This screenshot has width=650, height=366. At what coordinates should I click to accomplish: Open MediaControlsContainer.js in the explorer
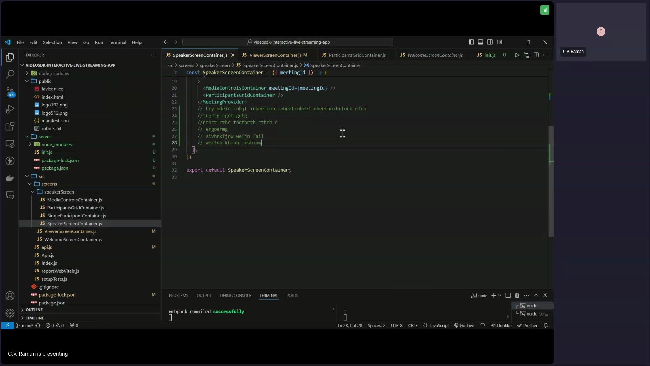click(74, 200)
